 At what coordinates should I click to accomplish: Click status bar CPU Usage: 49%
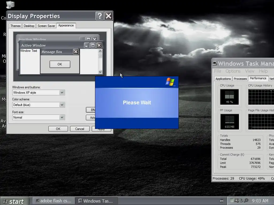(252, 179)
